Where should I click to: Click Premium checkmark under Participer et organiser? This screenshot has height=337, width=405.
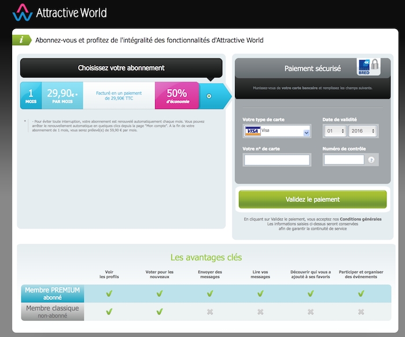click(361, 294)
